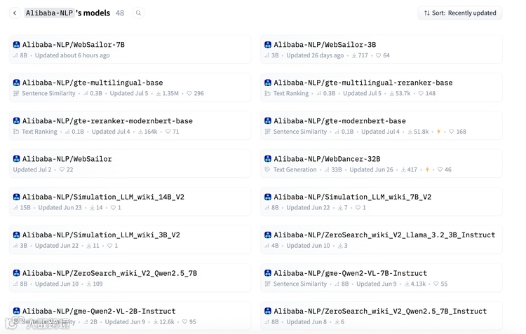The width and height of the screenshot is (526, 334).
Task: Click the avatar icon beside ZeroSearch_wiki_V2_Qwen2.5_7B
Action: tap(16, 273)
